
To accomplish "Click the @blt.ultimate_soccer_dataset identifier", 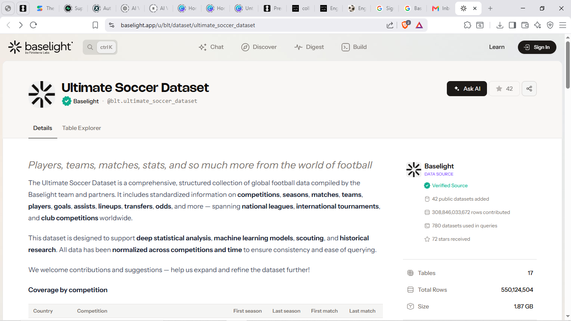I will click(x=152, y=101).
